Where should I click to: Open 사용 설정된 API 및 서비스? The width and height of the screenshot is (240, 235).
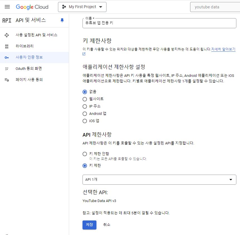point(37,35)
